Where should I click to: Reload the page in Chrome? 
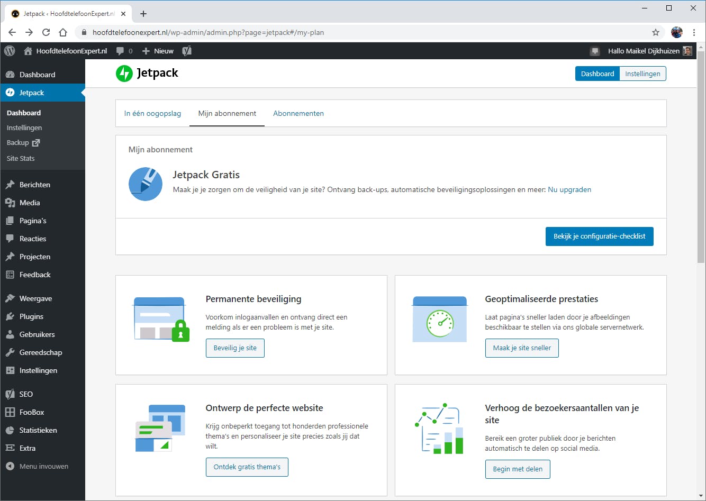(46, 32)
